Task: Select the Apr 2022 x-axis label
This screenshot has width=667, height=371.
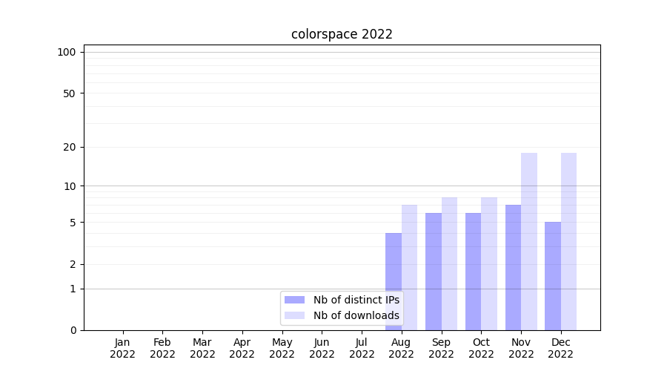Action: [x=242, y=348]
